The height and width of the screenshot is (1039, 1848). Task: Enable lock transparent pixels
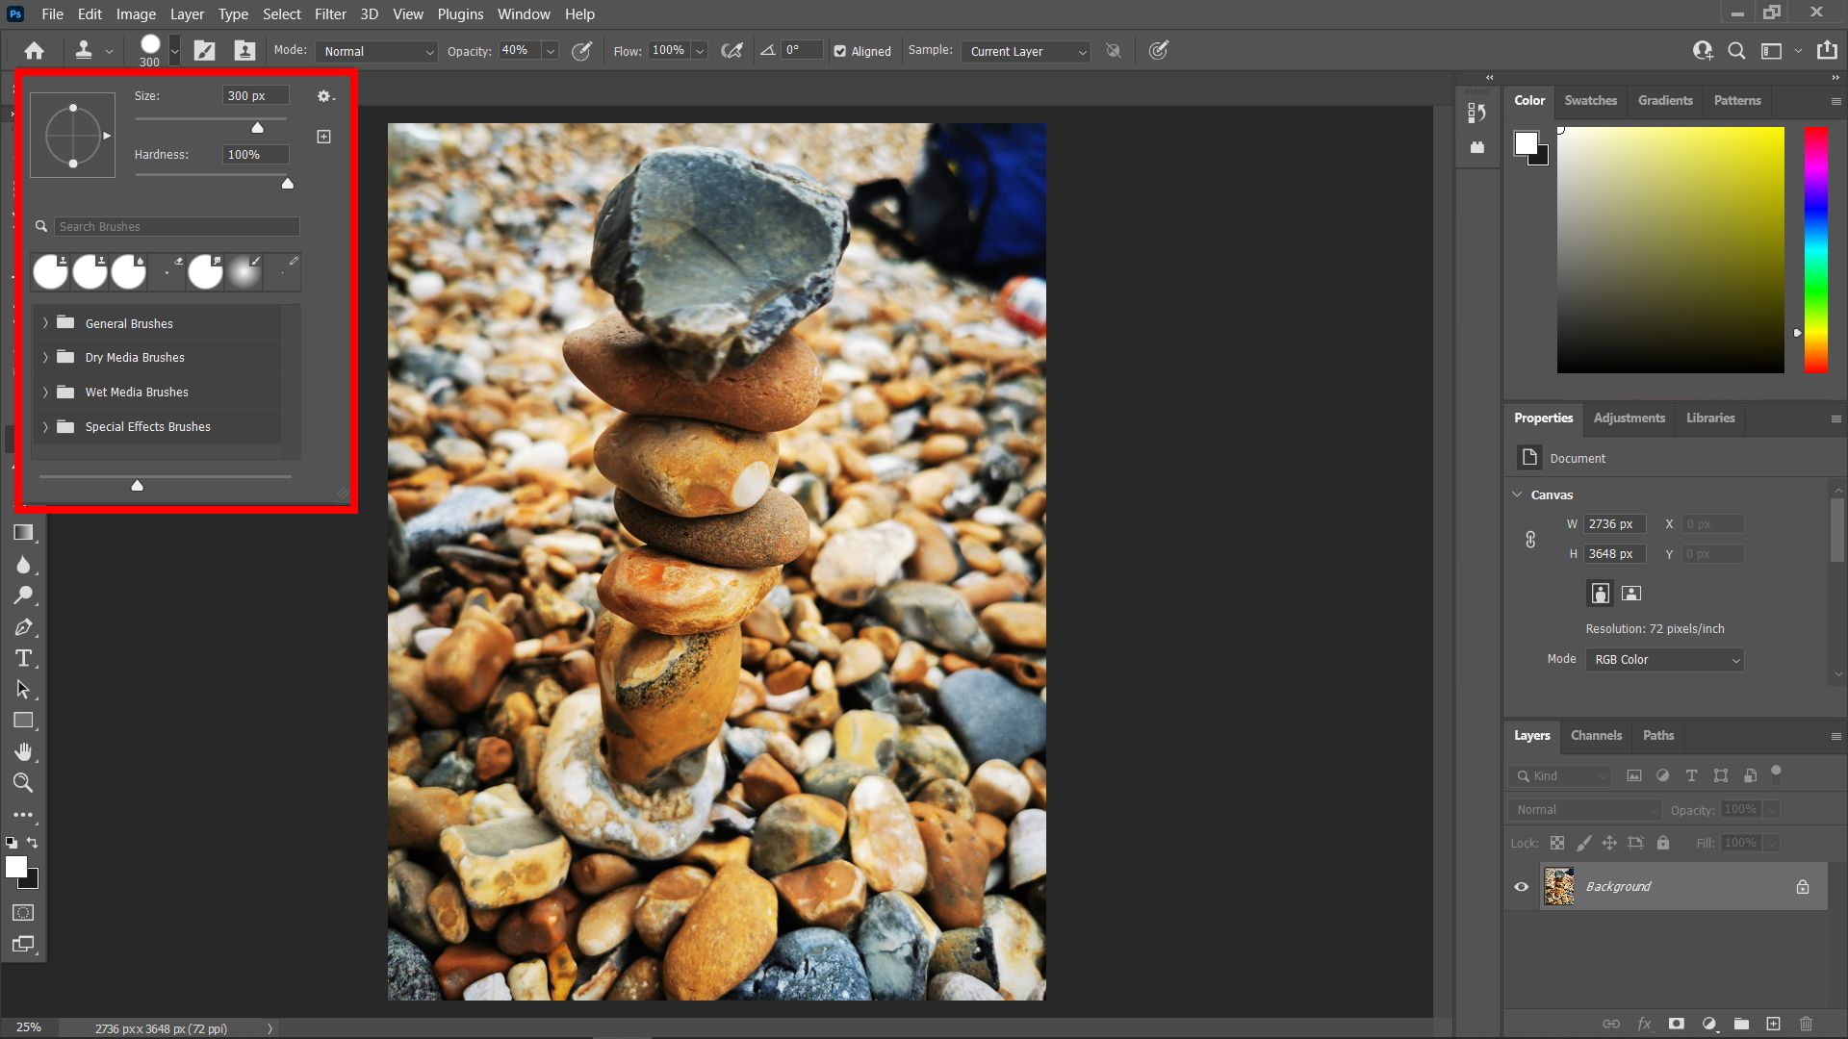point(1556,841)
